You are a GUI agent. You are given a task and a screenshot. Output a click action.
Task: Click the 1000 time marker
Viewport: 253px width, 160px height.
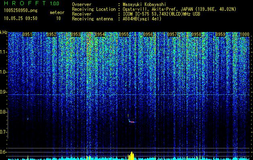click(x=245, y=34)
